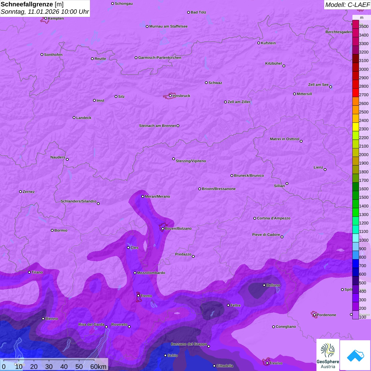Click the 60km scale bar label
Screen dimensions: 371x371
click(x=98, y=366)
